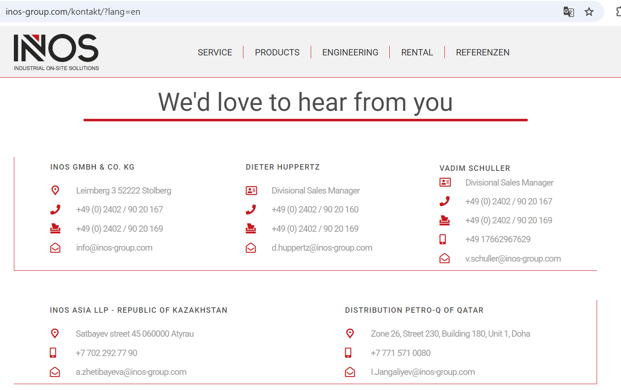Click the fax icon under Vadim Schuller
The width and height of the screenshot is (621, 390).
coord(444,220)
